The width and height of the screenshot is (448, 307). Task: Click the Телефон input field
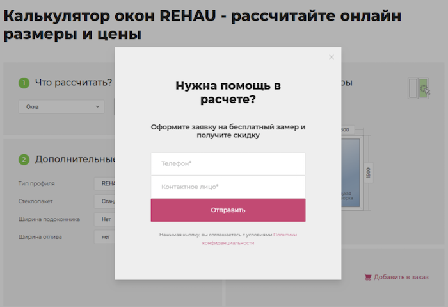click(228, 163)
